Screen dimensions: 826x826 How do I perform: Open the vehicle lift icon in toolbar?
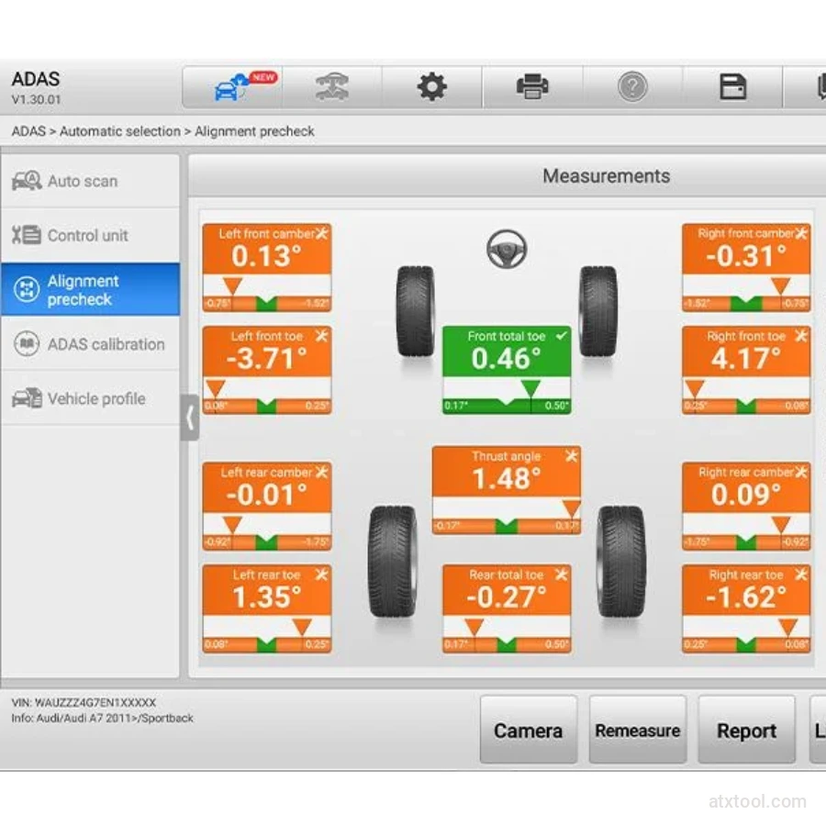pos(331,88)
